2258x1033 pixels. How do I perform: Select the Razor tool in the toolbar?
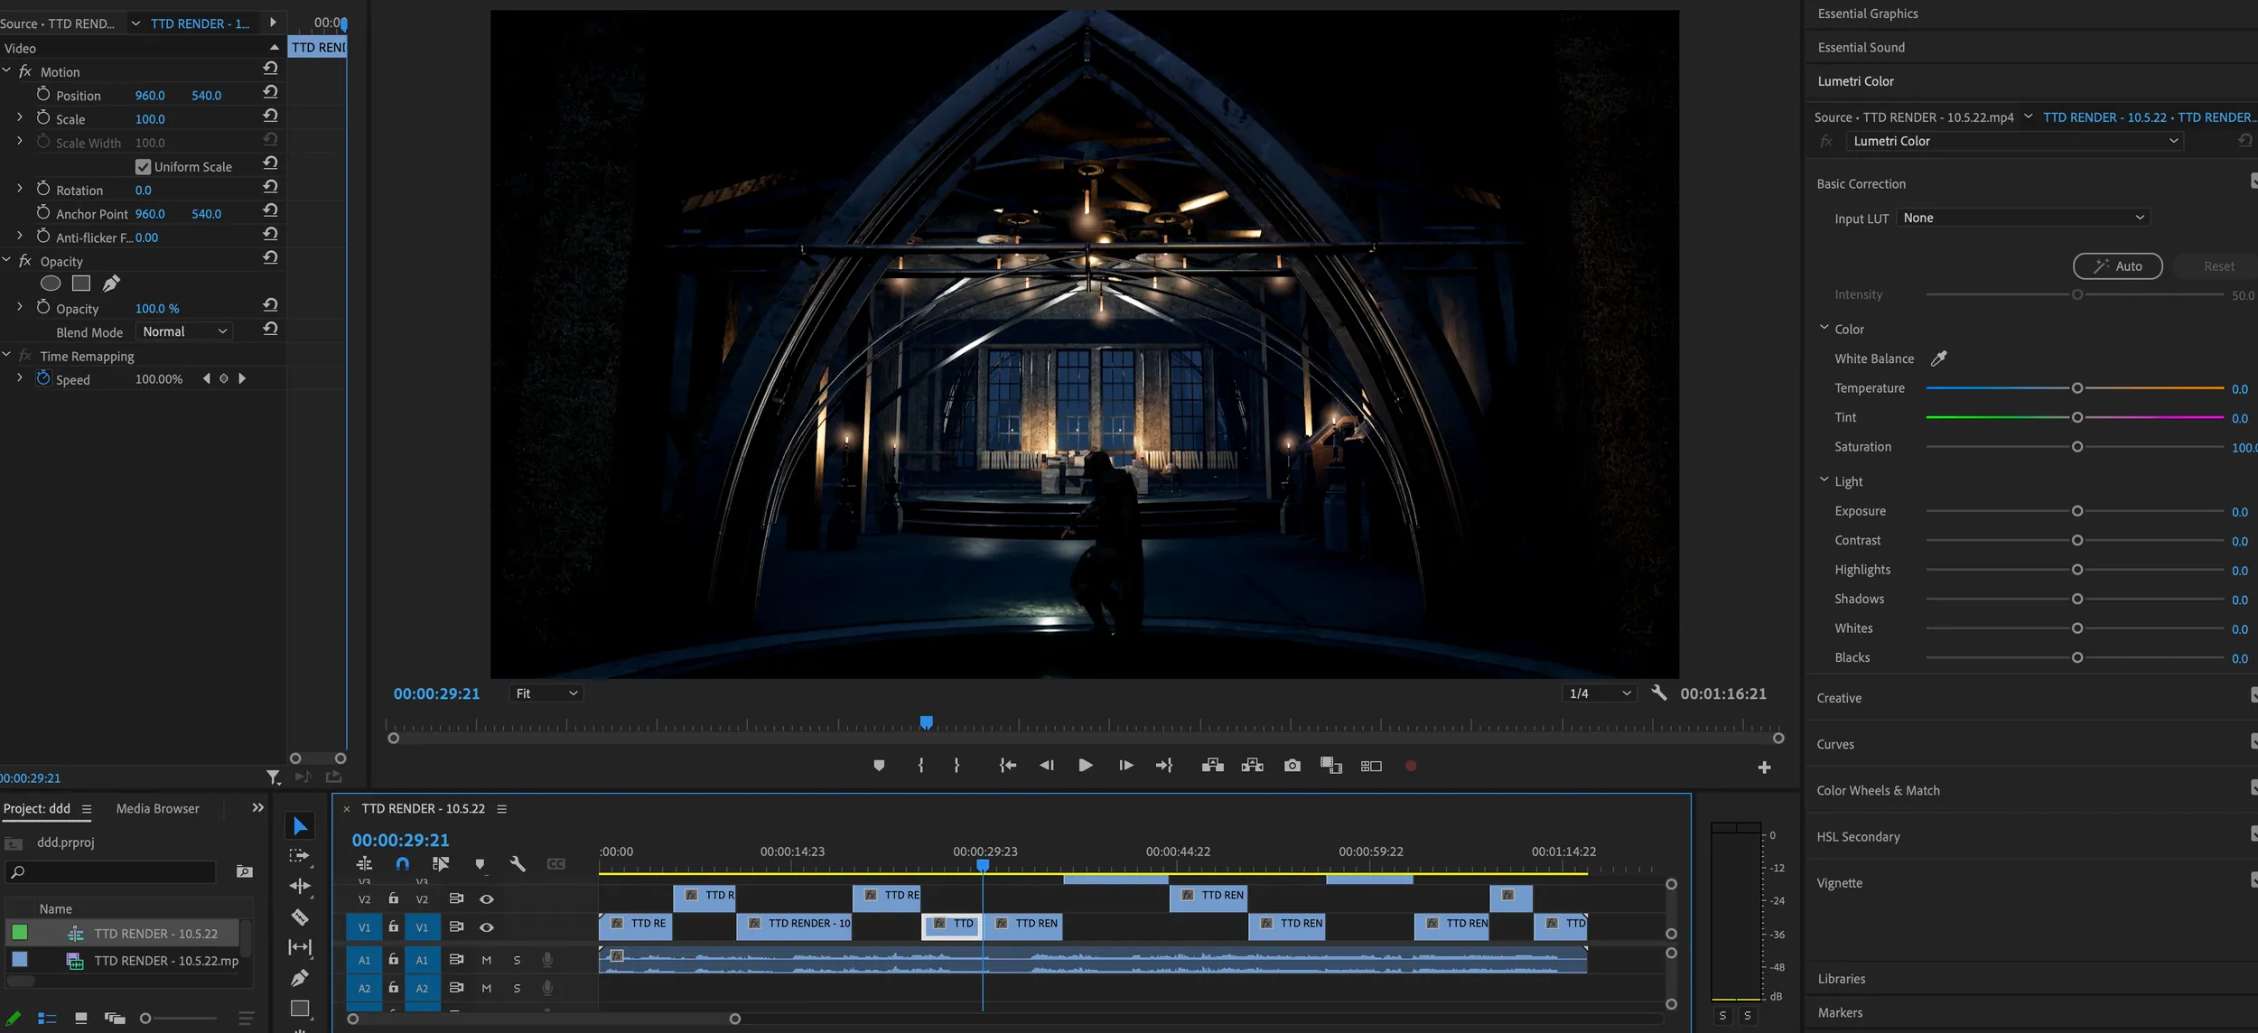pyautogui.click(x=300, y=917)
